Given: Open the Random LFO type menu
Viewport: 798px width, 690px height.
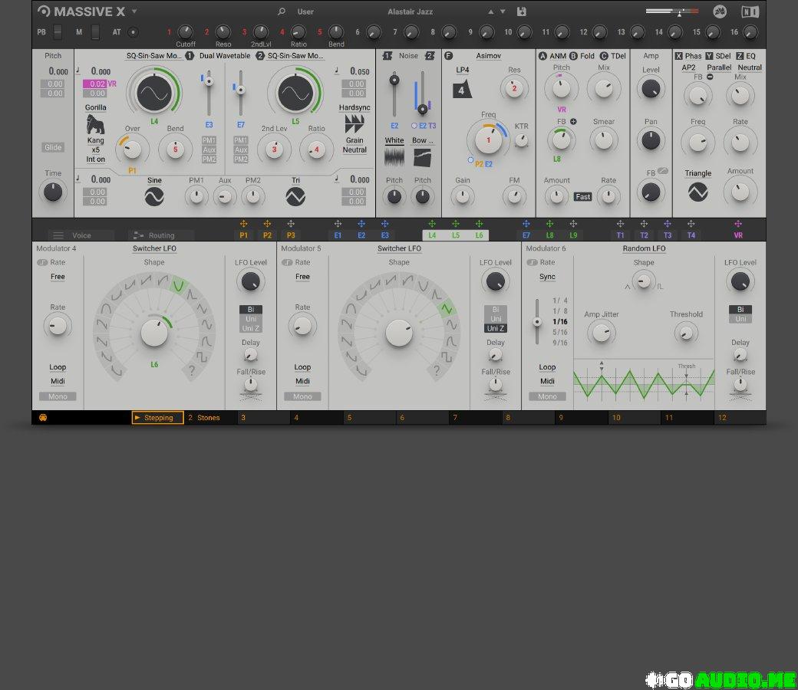Looking at the screenshot, I should [x=644, y=248].
